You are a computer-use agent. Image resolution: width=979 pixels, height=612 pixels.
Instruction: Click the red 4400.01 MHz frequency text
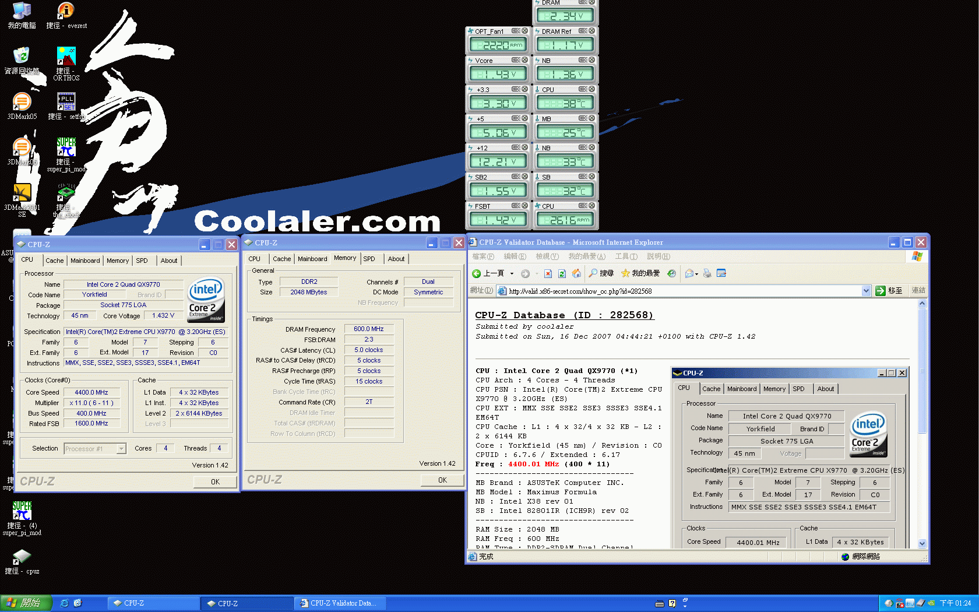533,465
